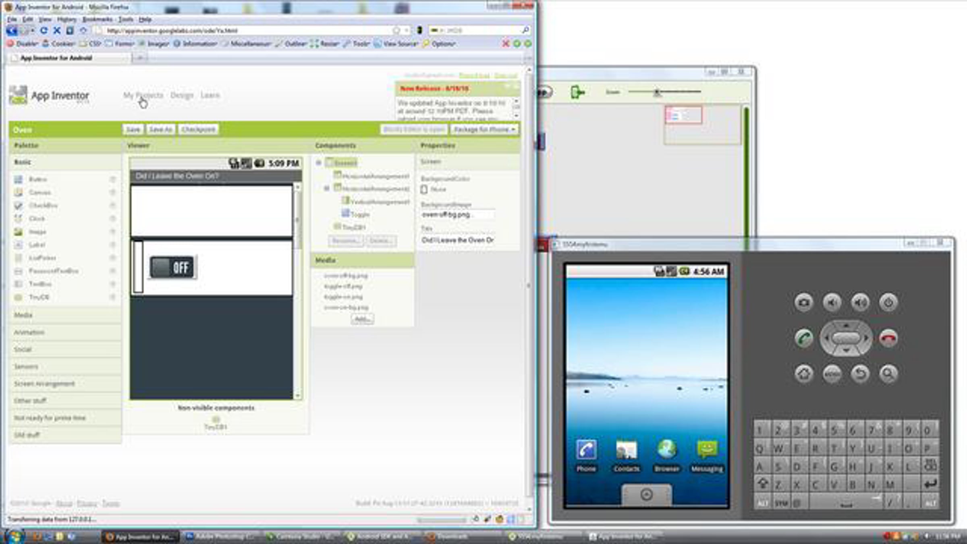Image resolution: width=967 pixels, height=544 pixels.
Task: Raise volume on the emulator
Action: coord(860,303)
